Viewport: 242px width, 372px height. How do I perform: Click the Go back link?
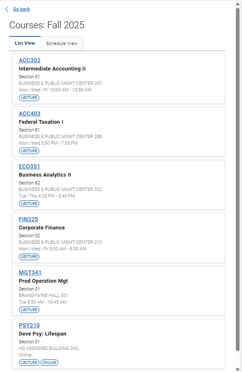[21, 9]
